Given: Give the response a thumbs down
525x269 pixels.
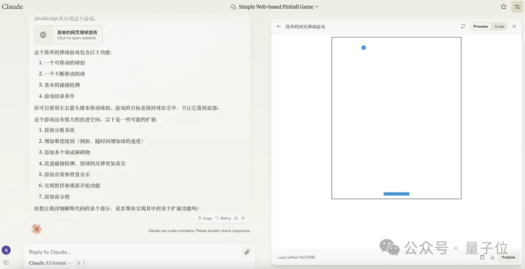Looking at the screenshot, I should pos(243,218).
